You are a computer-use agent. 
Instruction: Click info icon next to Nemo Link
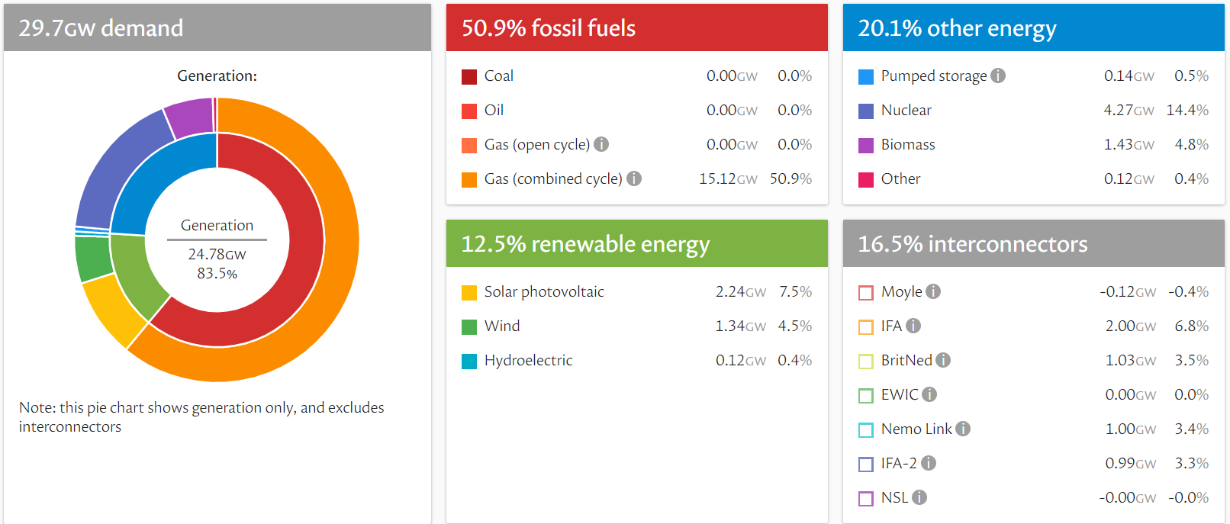point(963,429)
